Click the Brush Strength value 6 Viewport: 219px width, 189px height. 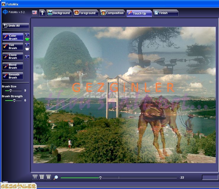click(25, 100)
